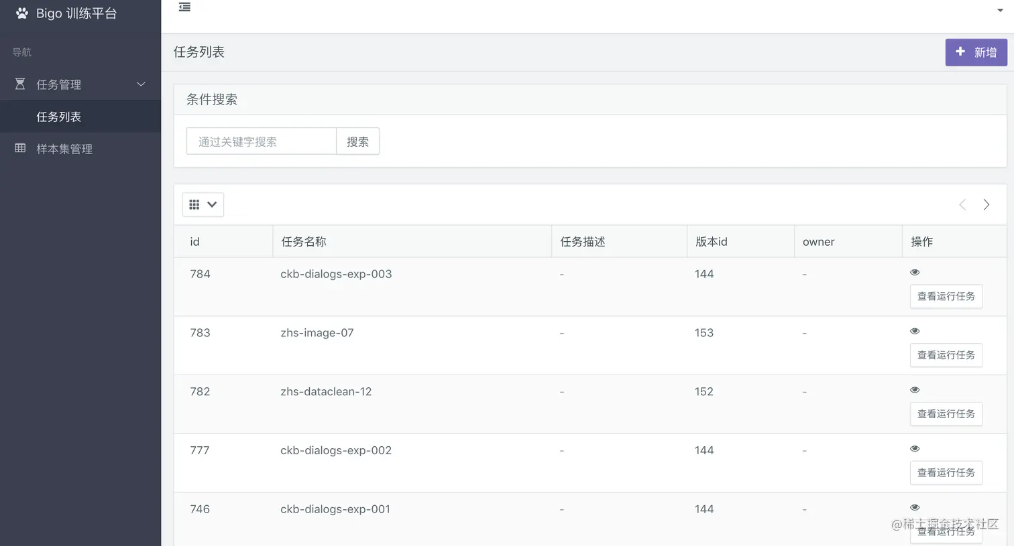Click the 搜索 button
The image size is (1014, 546).
tap(357, 141)
